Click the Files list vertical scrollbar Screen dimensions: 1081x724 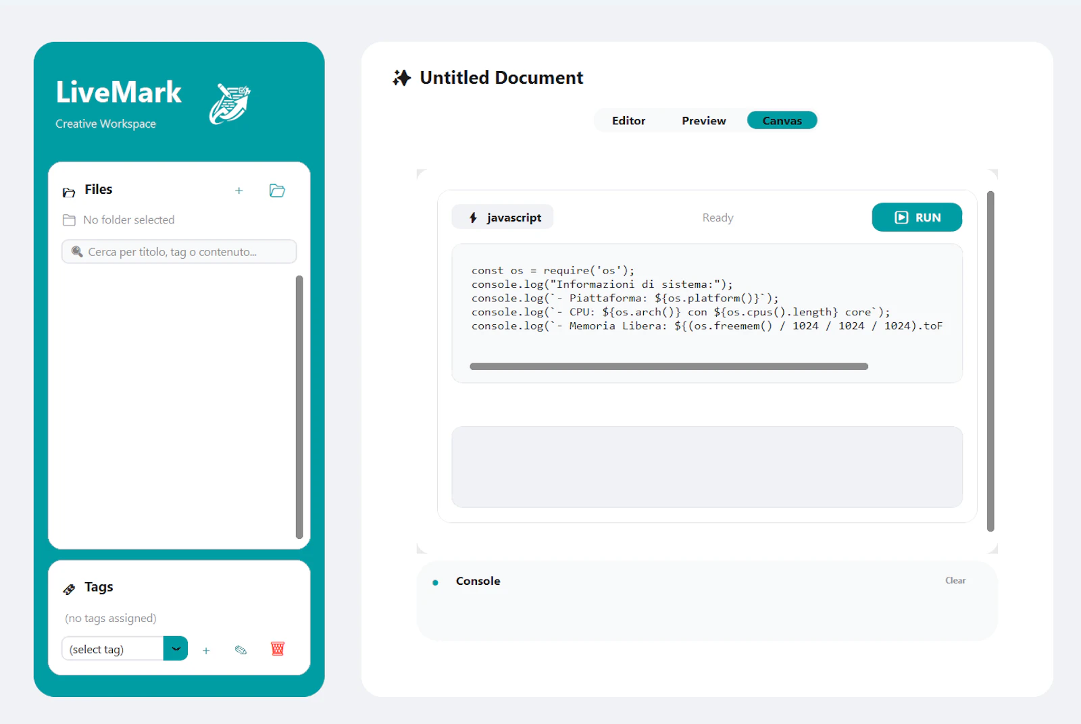coord(299,407)
